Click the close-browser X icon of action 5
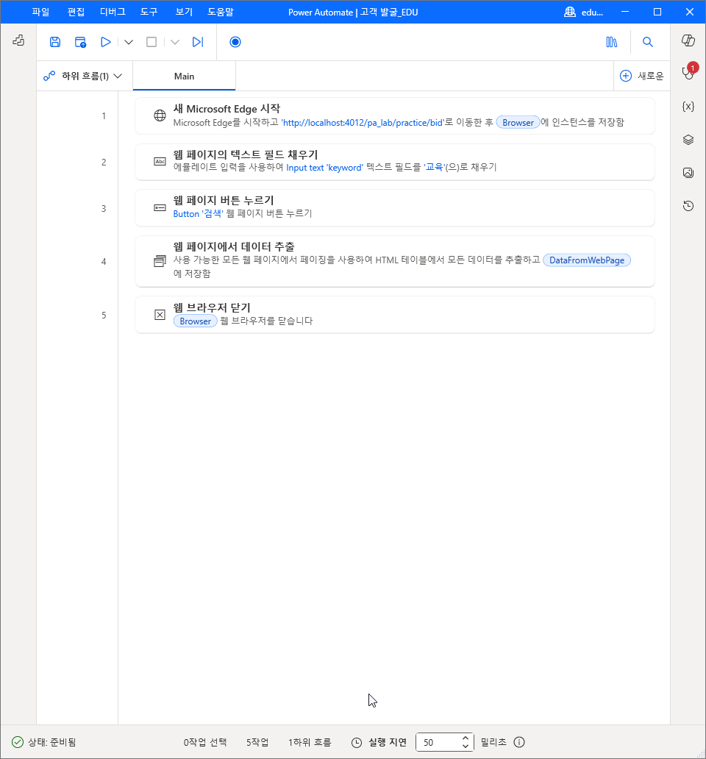The width and height of the screenshot is (706, 759). (160, 315)
